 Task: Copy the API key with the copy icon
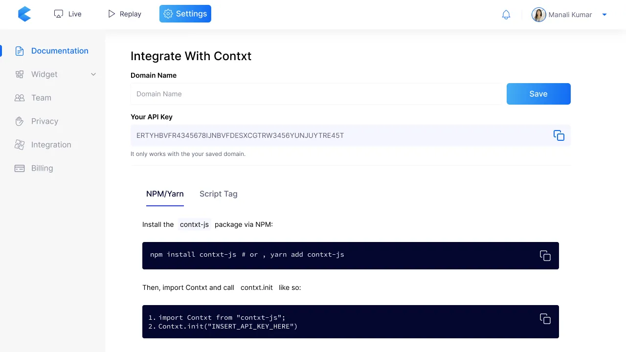(x=559, y=135)
